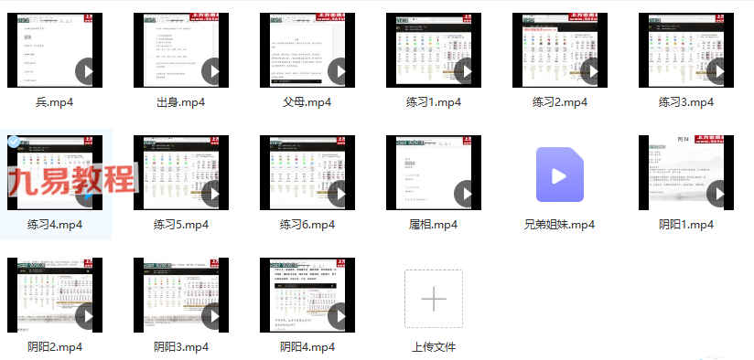Open the 屋相.mp4 video thumbnail
Image resolution: width=754 pixels, height=360 pixels.
(x=434, y=173)
